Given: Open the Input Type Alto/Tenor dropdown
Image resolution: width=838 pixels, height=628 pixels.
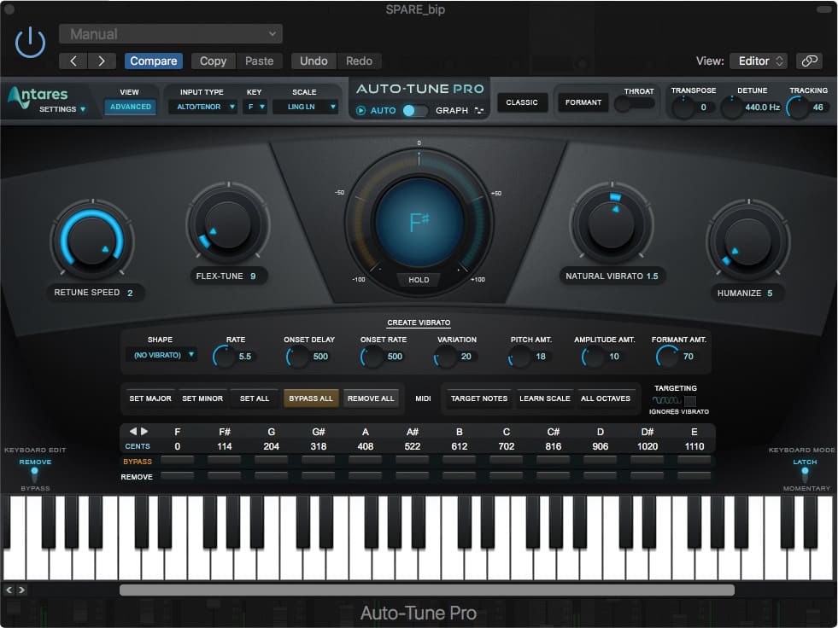Looking at the screenshot, I should tap(202, 107).
